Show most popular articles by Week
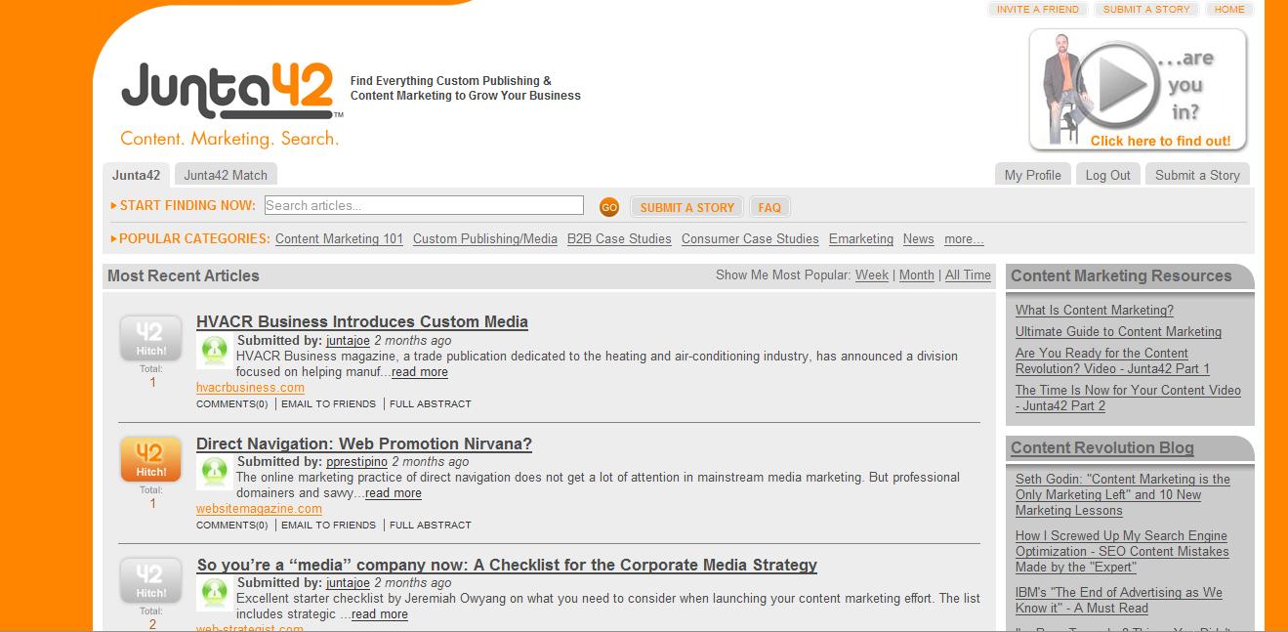1288x632 pixels. pos(872,274)
